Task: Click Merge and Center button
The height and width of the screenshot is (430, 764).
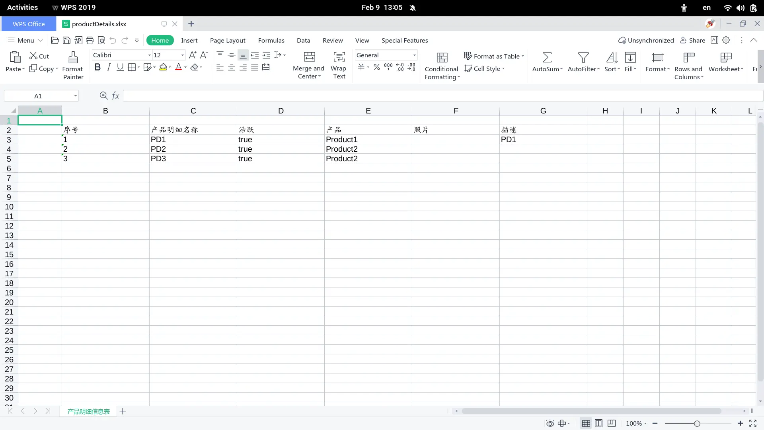Action: 309,66
